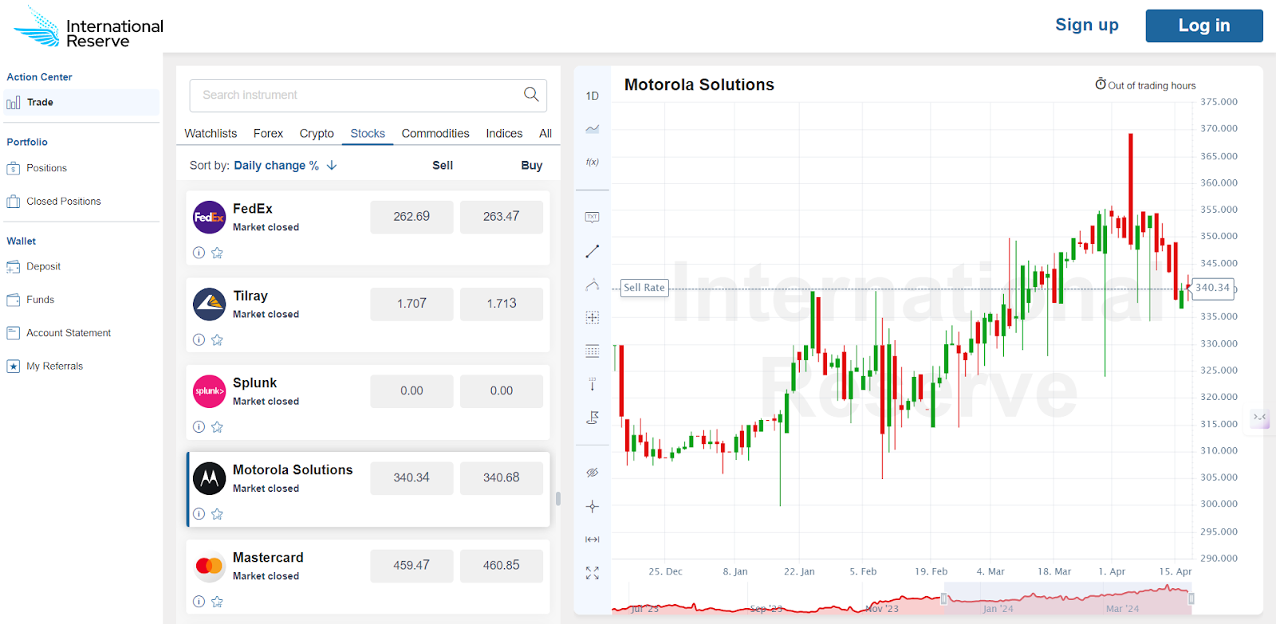Show the All instruments tab
Screen dimensions: 1276x624
[545, 134]
